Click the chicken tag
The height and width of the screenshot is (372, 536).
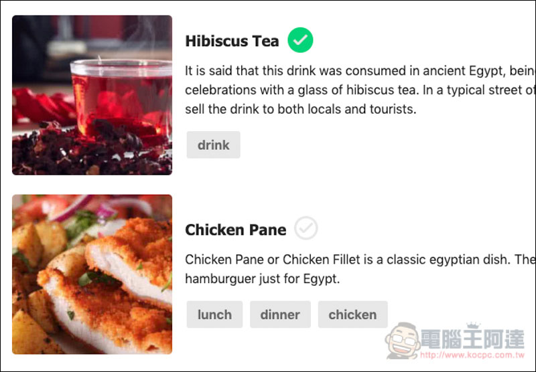(353, 314)
